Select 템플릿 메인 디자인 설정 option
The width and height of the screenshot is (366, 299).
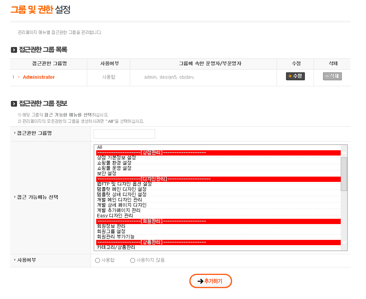(x=121, y=189)
